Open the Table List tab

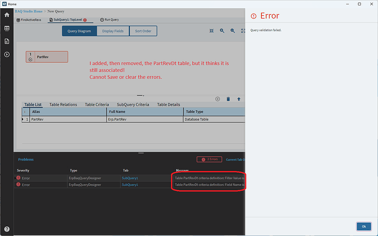[x=33, y=104]
